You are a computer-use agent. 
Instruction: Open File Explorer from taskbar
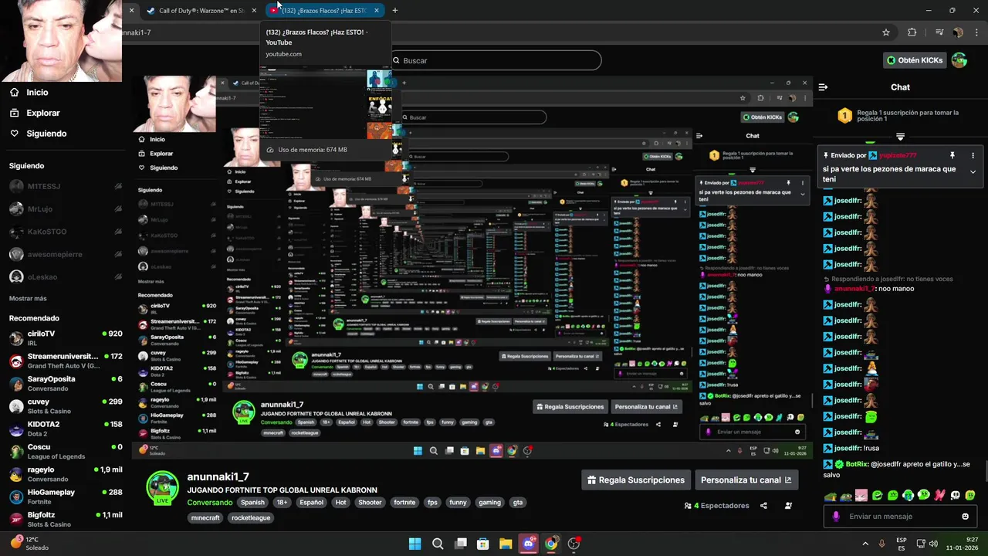tap(506, 544)
